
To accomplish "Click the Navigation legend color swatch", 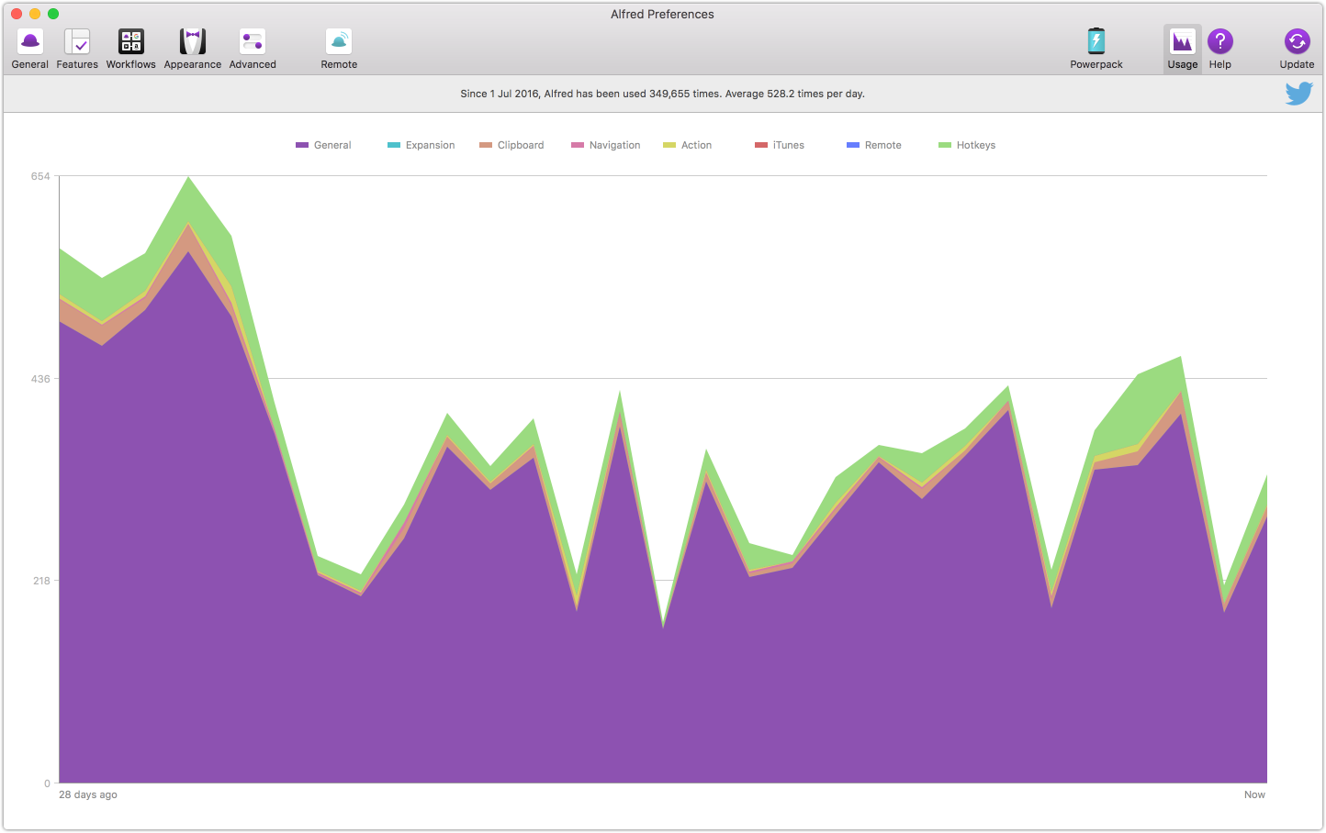I will (x=578, y=145).
